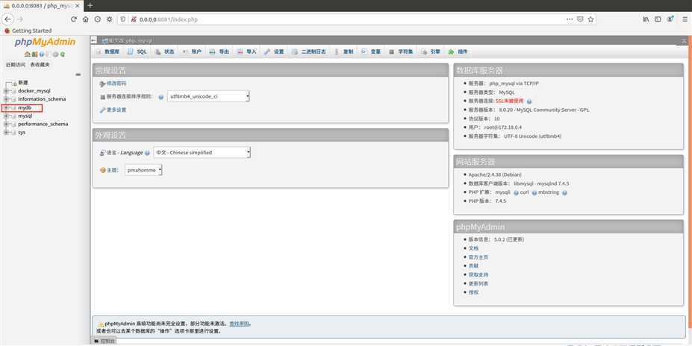Image resolution: width=692 pixels, height=346 pixels.
Task: Open the 状态 (Status) tab
Action: pos(165,51)
